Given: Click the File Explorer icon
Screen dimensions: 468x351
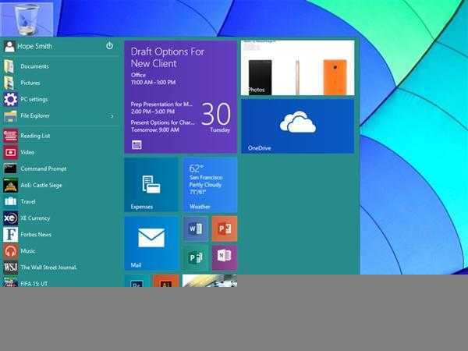Looking at the screenshot, I should (10, 115).
